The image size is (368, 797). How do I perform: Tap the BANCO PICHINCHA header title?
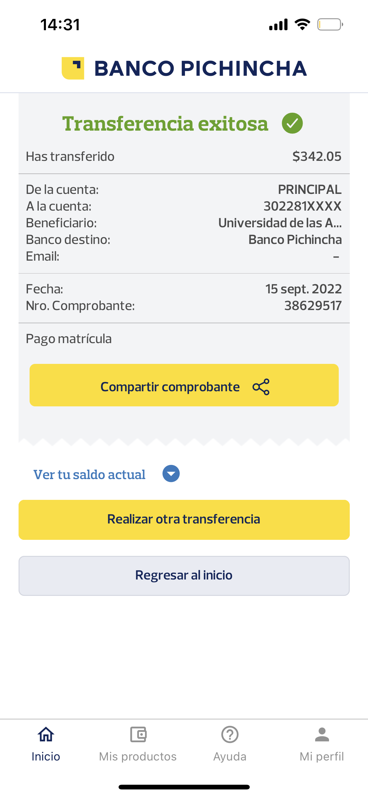200,69
